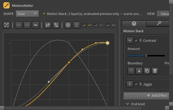Click the orange status dot before Motion Stack text
Screen dimensions: 173x110
pyautogui.click(x=44, y=14)
